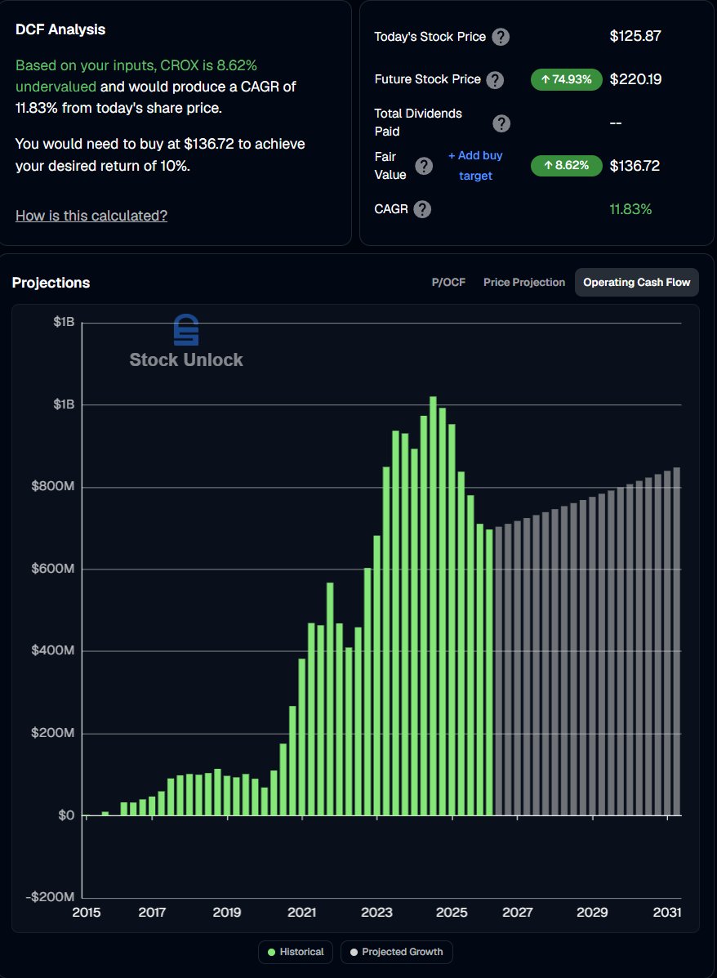Screen dimensions: 717x978
Task: Toggle Projected Growth series in legend
Action: tap(397, 952)
